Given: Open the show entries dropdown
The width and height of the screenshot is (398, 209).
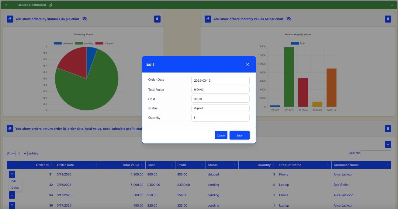Looking at the screenshot, I should [22, 154].
